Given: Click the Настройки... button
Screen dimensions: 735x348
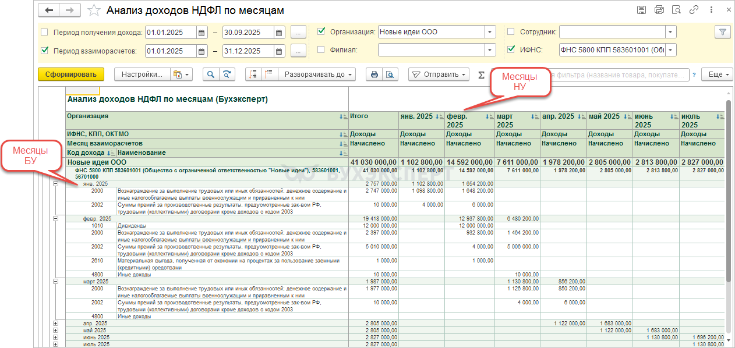Looking at the screenshot, I should 142,74.
